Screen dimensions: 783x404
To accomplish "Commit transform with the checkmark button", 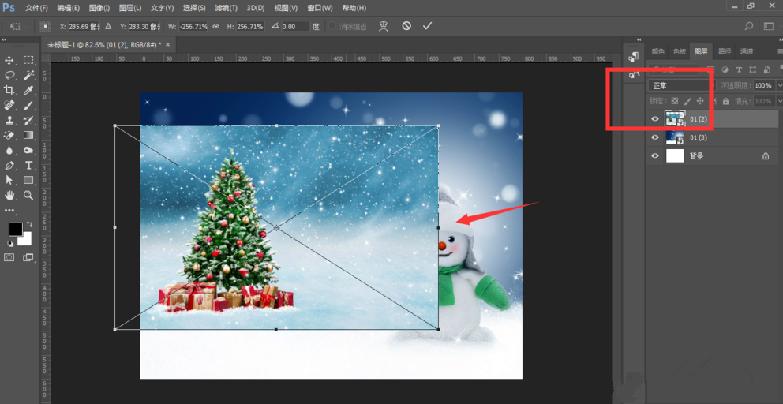I will [x=427, y=26].
